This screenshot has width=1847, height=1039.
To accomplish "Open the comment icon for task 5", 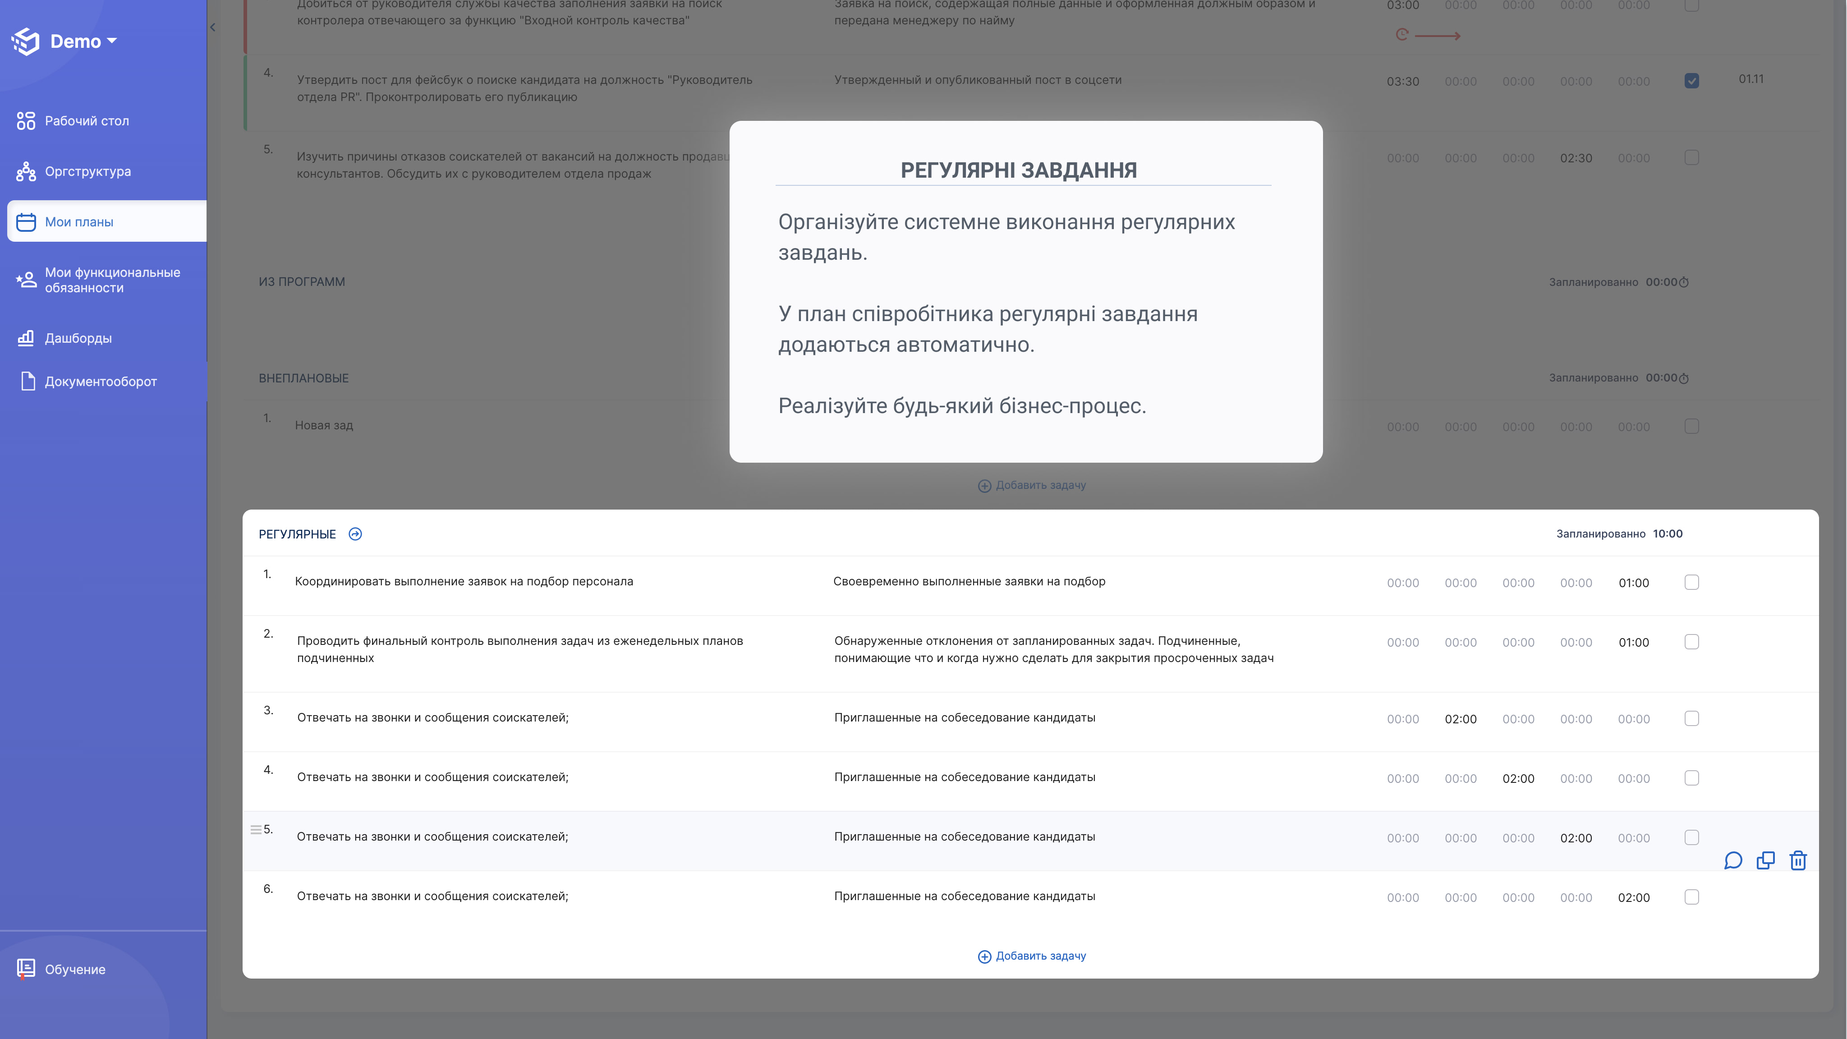I will [x=1733, y=860].
